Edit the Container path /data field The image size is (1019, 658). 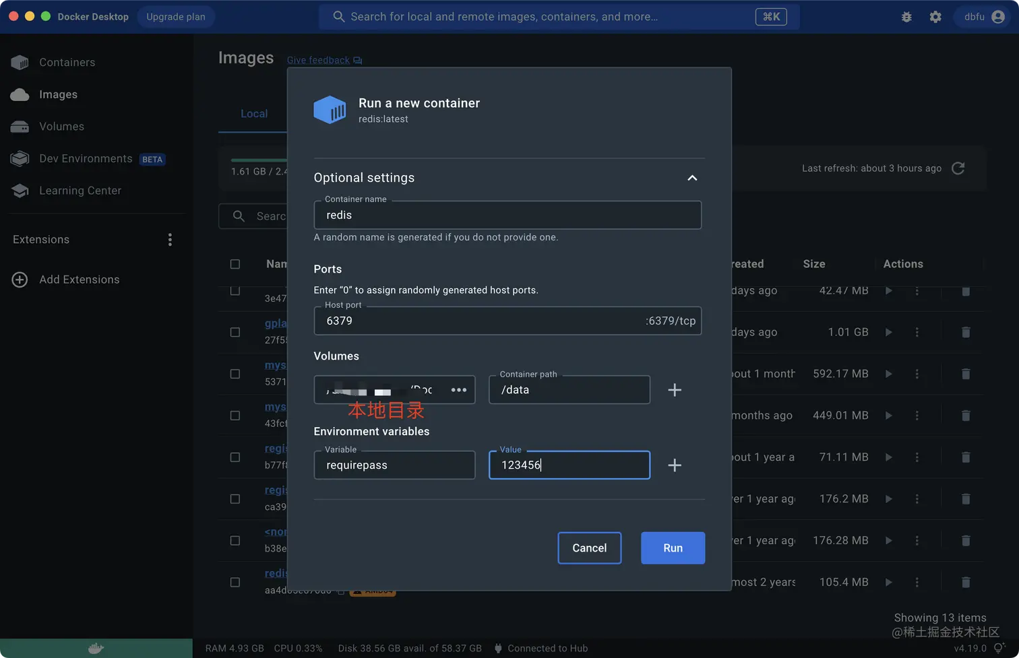[569, 390]
